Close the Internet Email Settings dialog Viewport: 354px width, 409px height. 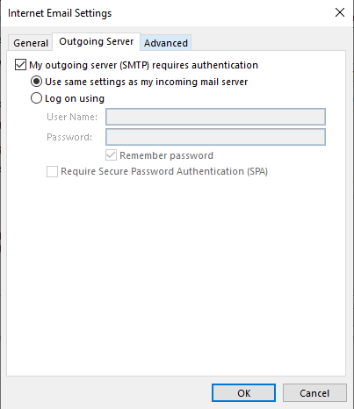340,12
